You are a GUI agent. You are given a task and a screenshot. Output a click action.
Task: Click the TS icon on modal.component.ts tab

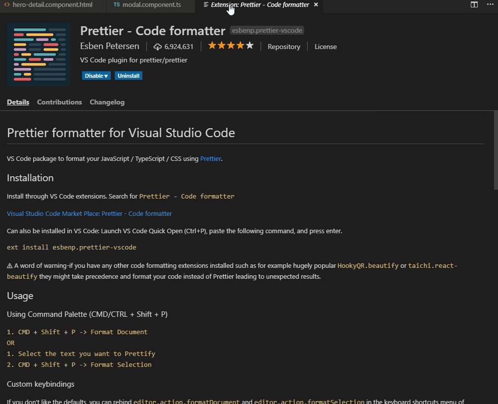pyautogui.click(x=117, y=5)
